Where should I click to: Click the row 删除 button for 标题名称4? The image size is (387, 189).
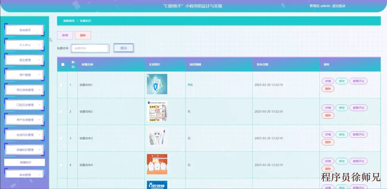pos(328,169)
